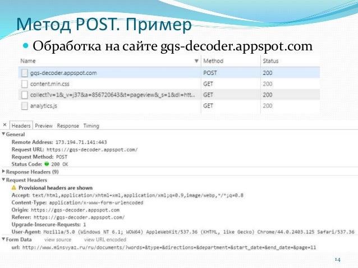The width and height of the screenshot is (358, 268).
Task: Click Provisional headers are shown text
Action: point(56,188)
